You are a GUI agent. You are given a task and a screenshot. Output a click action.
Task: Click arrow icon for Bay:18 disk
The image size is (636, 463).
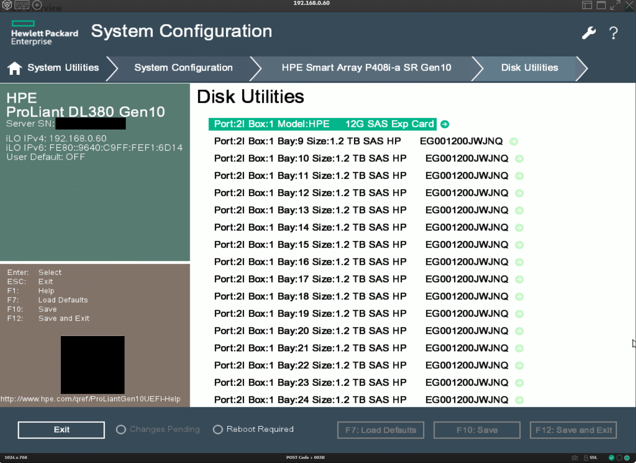click(519, 297)
